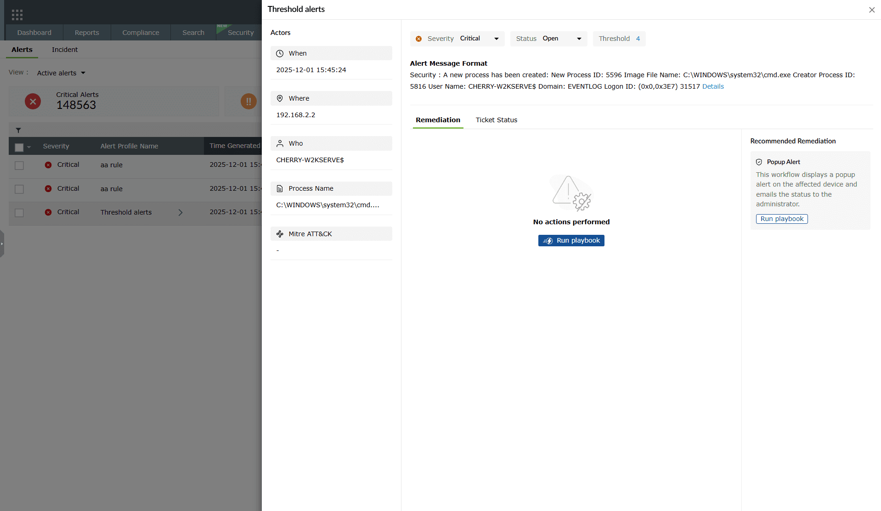
Task: Click the severity critical icon in details header
Action: pyautogui.click(x=418, y=39)
